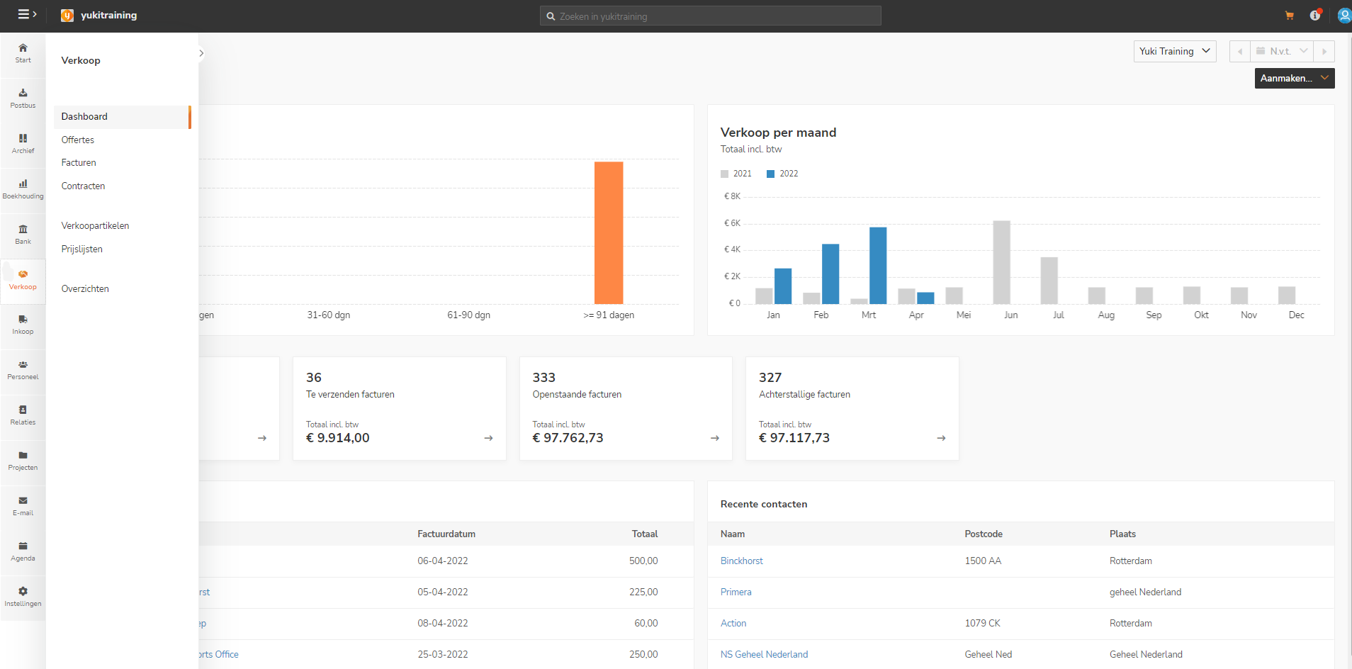Screen dimensions: 1352x669
Task: Open Contracten menu item
Action: 83,186
